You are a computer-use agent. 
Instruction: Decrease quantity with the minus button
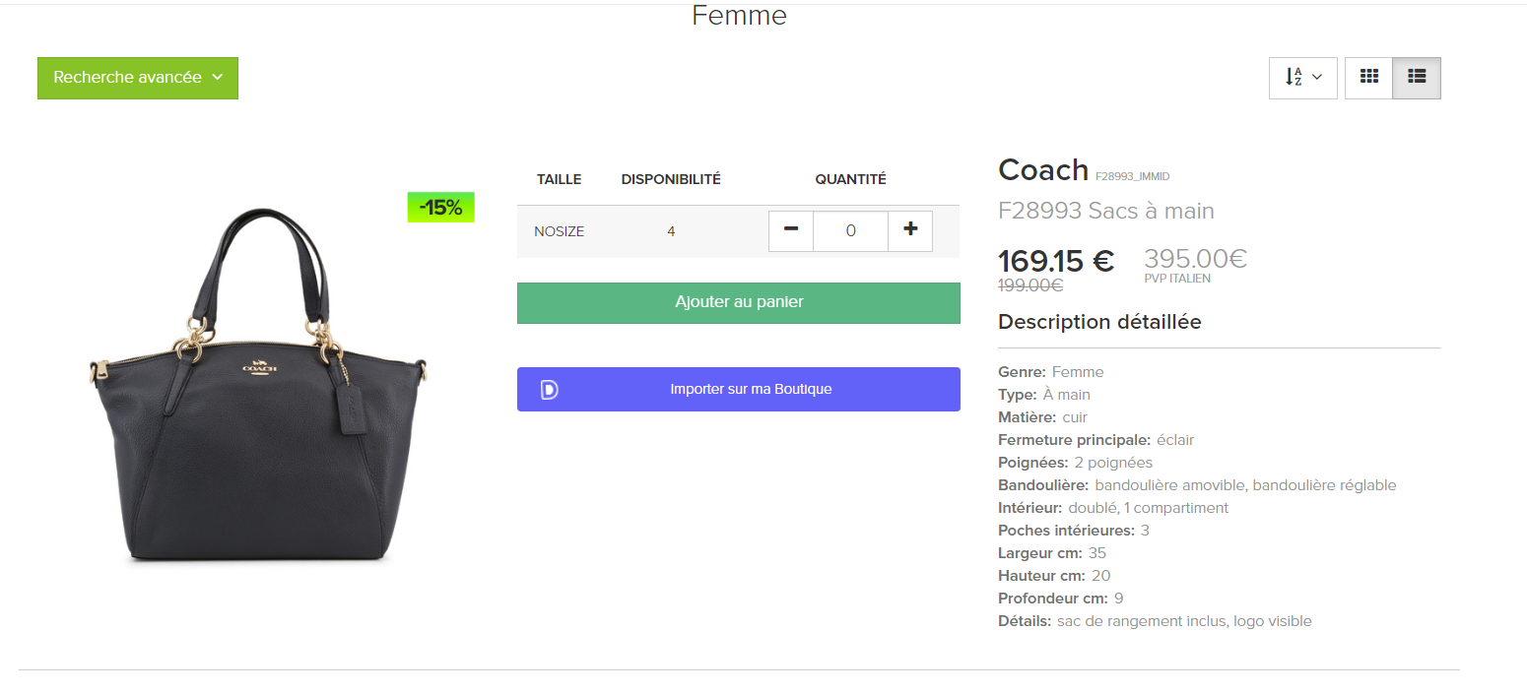click(x=790, y=230)
